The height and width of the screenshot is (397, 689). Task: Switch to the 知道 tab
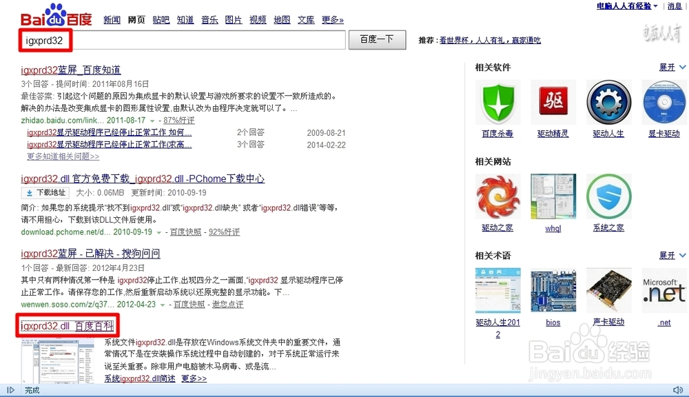(x=185, y=20)
